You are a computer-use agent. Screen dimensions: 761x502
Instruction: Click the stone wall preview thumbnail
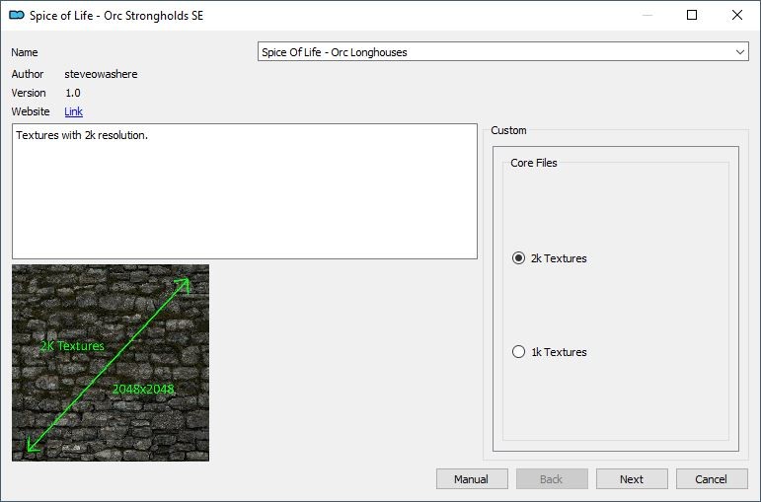tap(111, 362)
